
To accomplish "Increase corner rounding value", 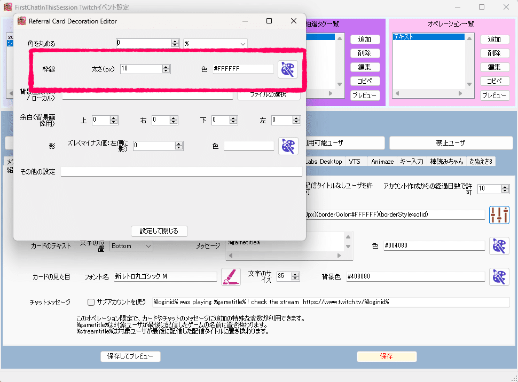I will pyautogui.click(x=175, y=41).
